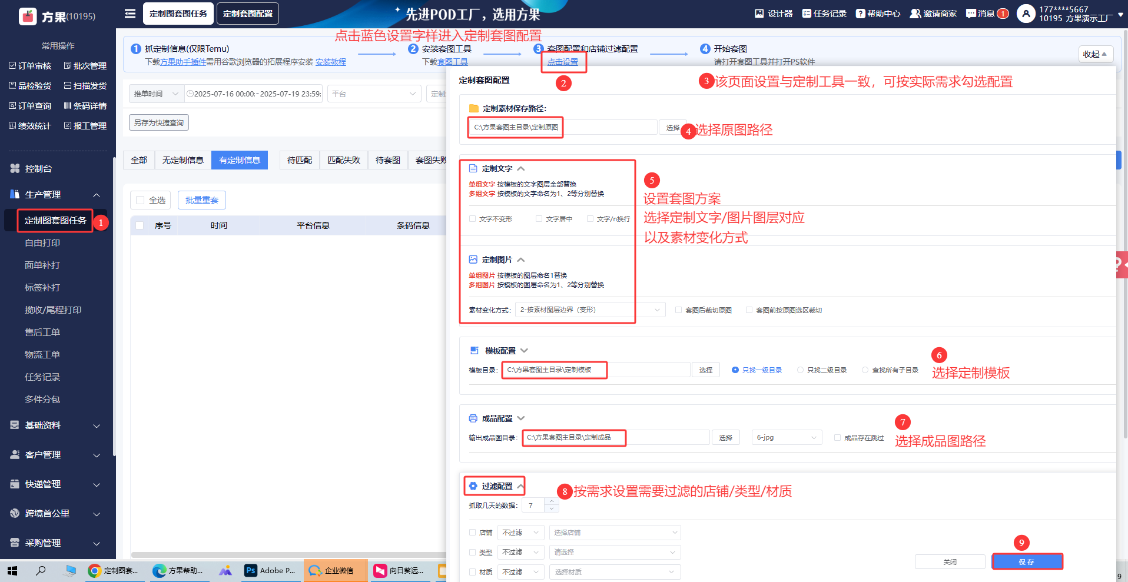The height and width of the screenshot is (582, 1128).
Task: Select the 匹配失败 tab
Action: (344, 160)
